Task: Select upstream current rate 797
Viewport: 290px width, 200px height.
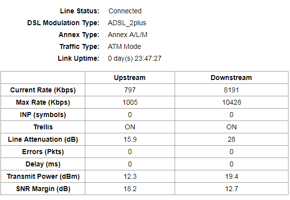Action: coord(130,90)
